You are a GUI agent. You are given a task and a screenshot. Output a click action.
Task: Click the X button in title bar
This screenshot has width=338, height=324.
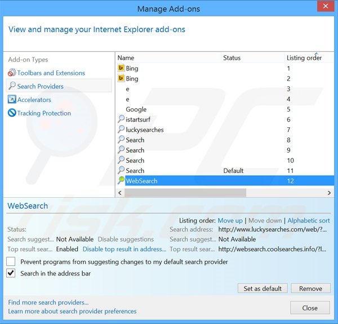pyautogui.click(x=326, y=6)
